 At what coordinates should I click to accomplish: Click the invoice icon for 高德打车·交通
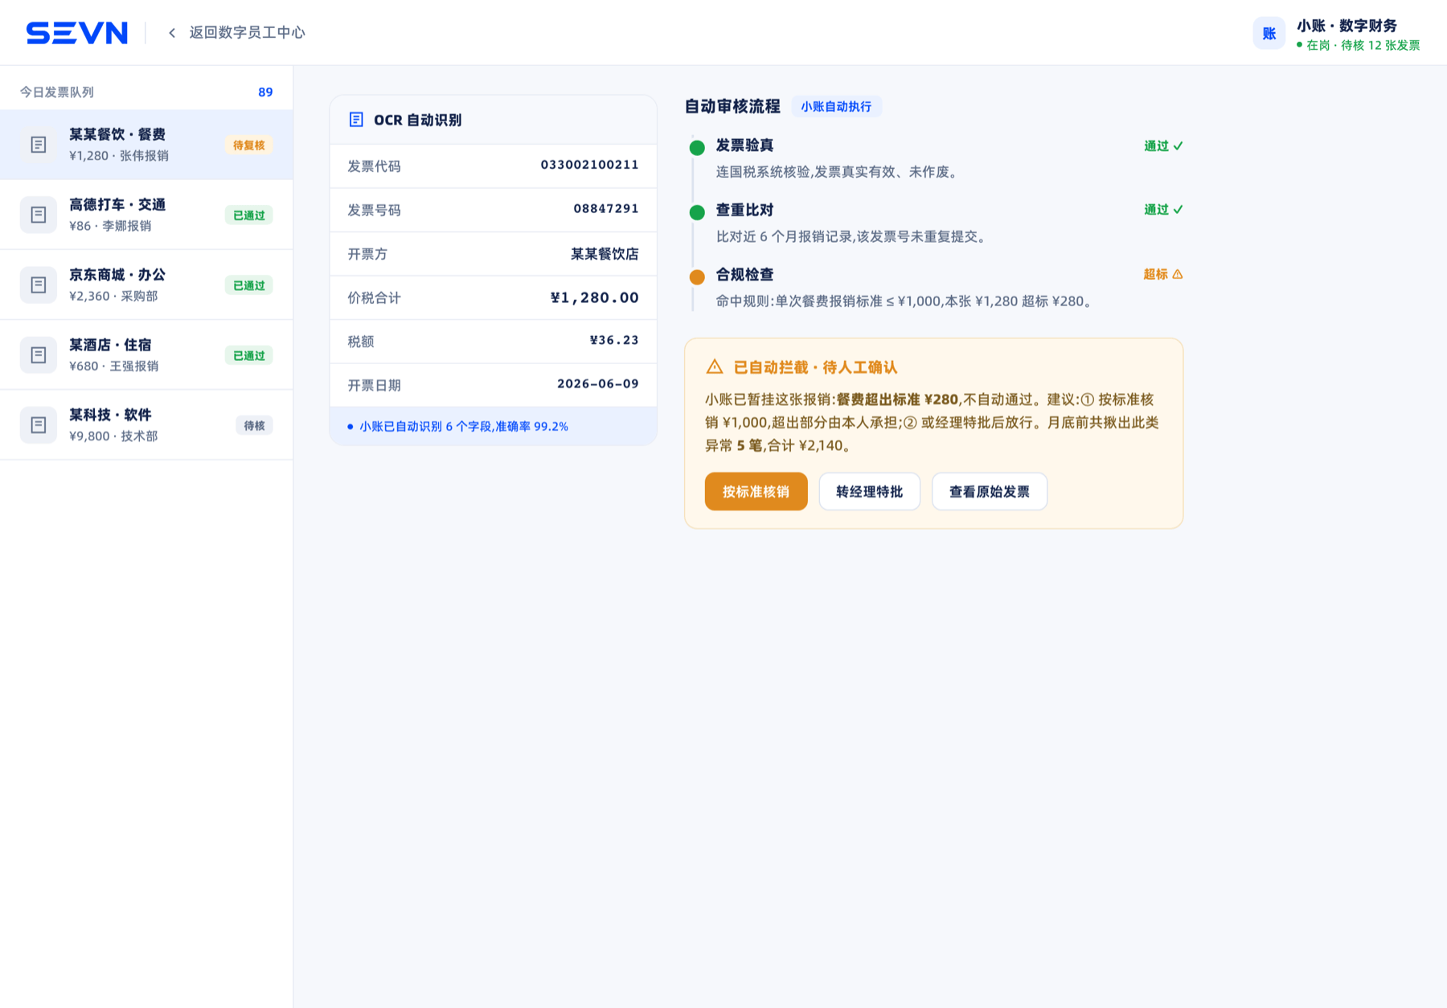point(39,215)
